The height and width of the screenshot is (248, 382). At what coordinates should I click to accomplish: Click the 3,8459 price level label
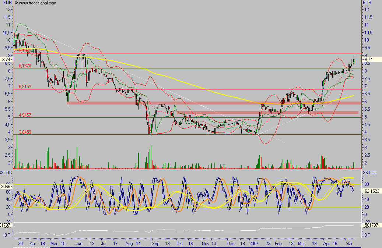(25, 132)
